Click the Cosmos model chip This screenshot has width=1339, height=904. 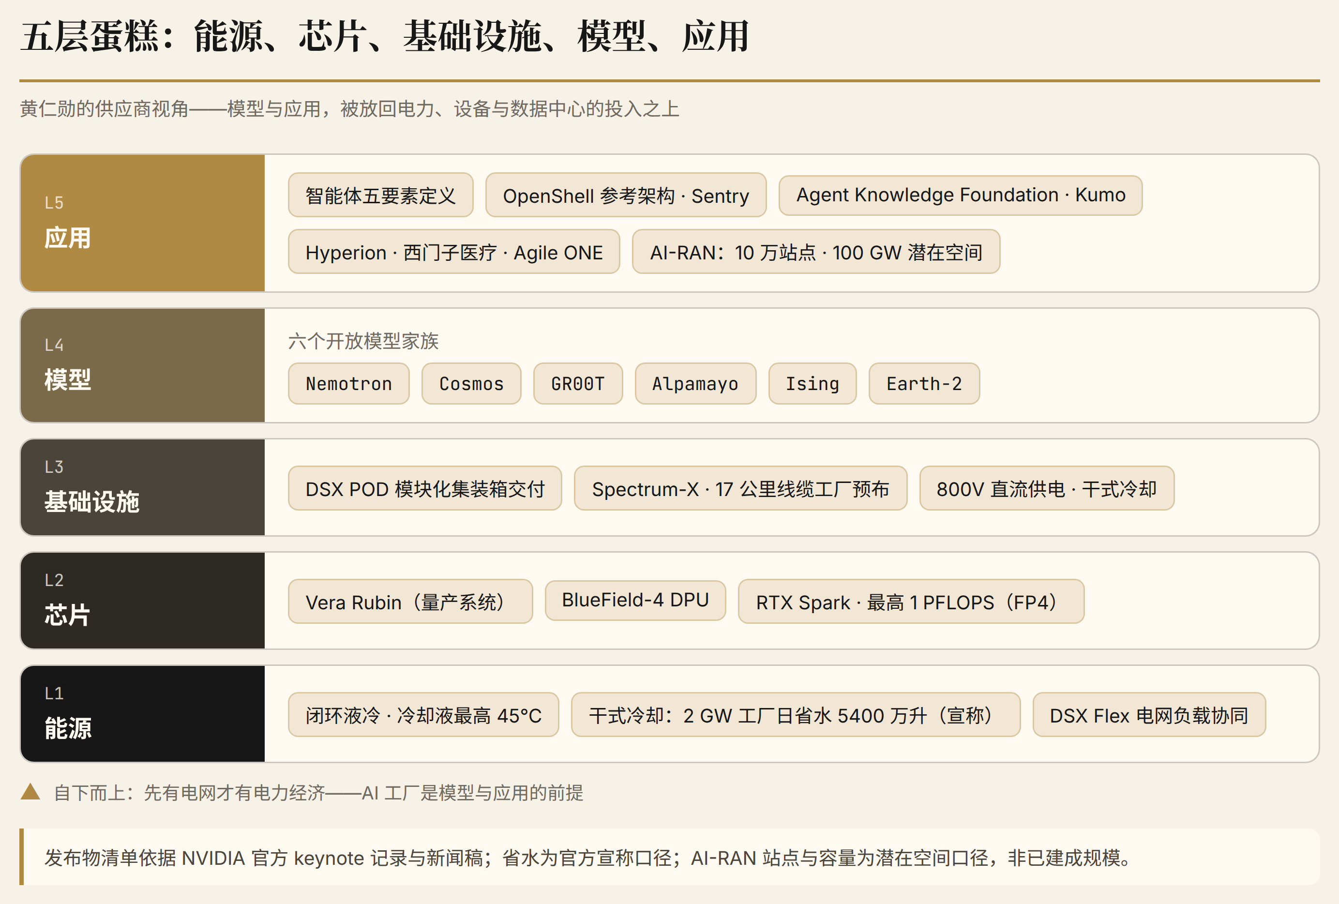(x=471, y=384)
